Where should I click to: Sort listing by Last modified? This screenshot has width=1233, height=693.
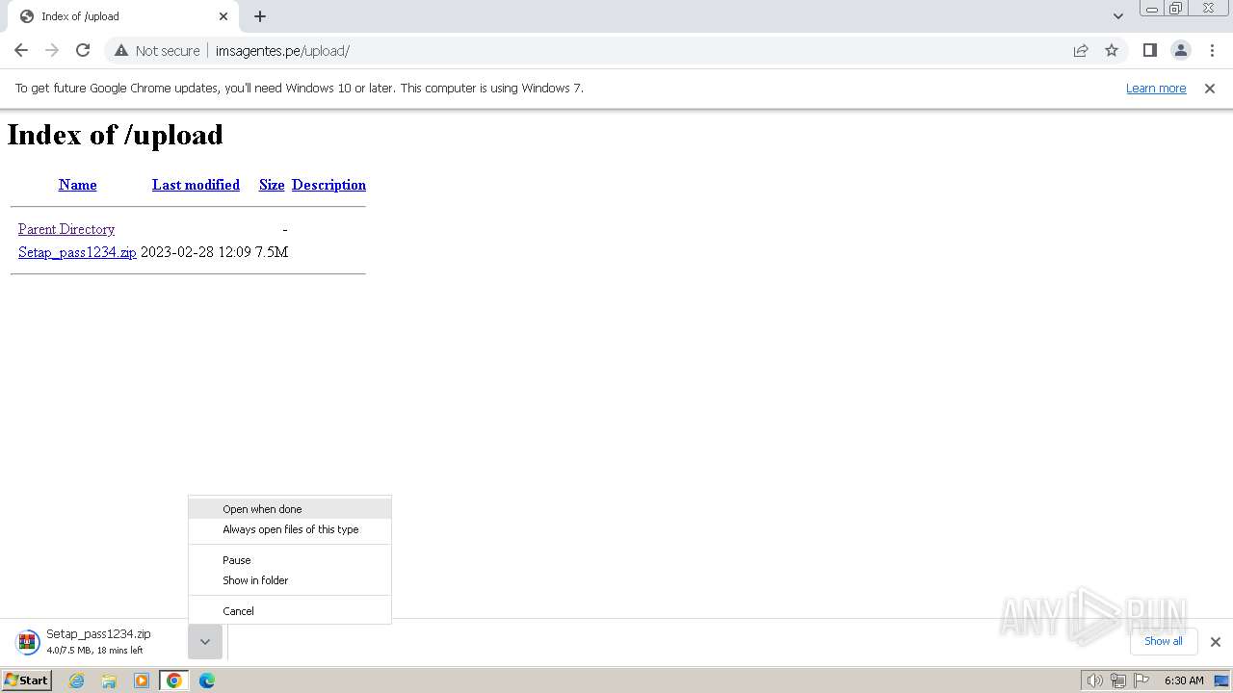click(x=196, y=185)
